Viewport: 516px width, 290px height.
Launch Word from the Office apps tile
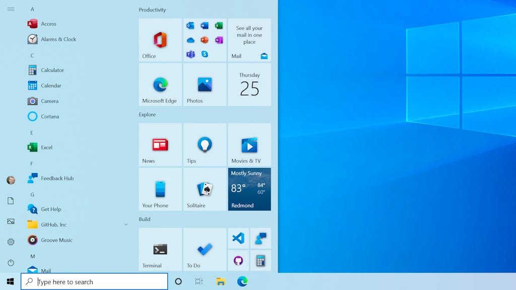coord(205,26)
